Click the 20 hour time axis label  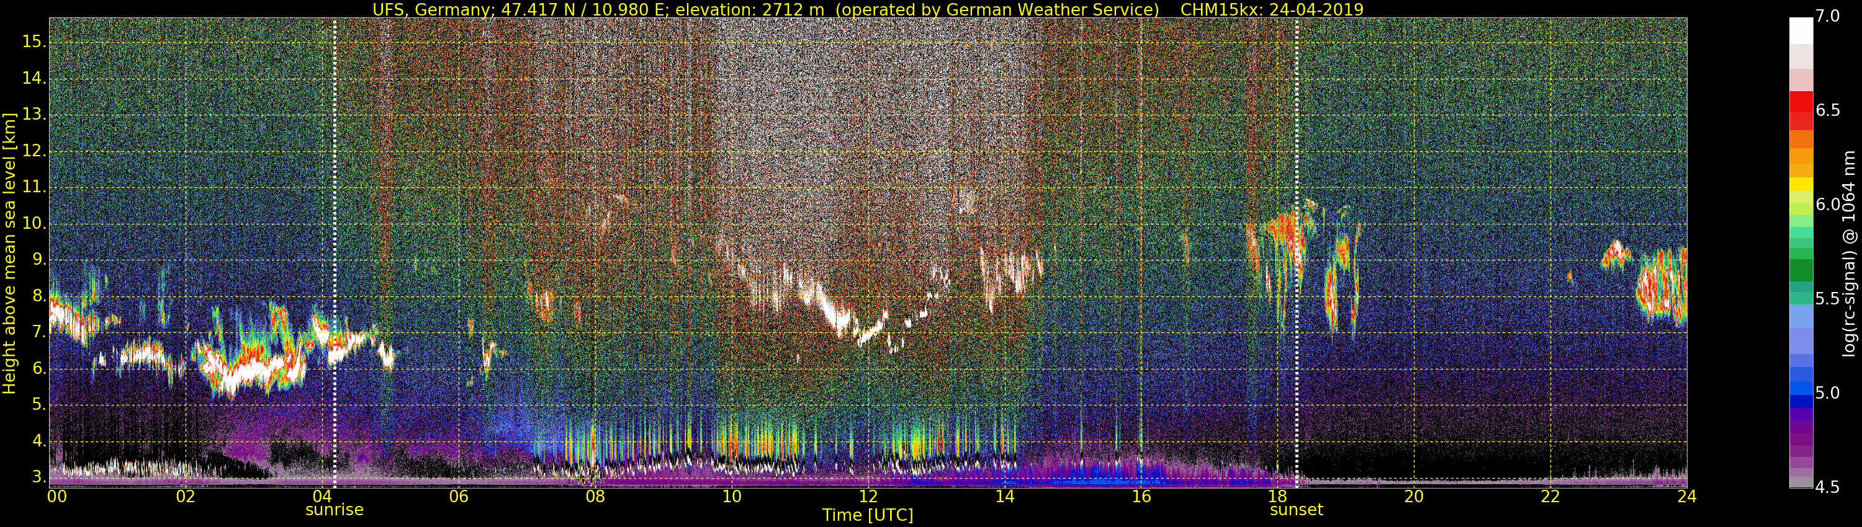coord(1414,497)
